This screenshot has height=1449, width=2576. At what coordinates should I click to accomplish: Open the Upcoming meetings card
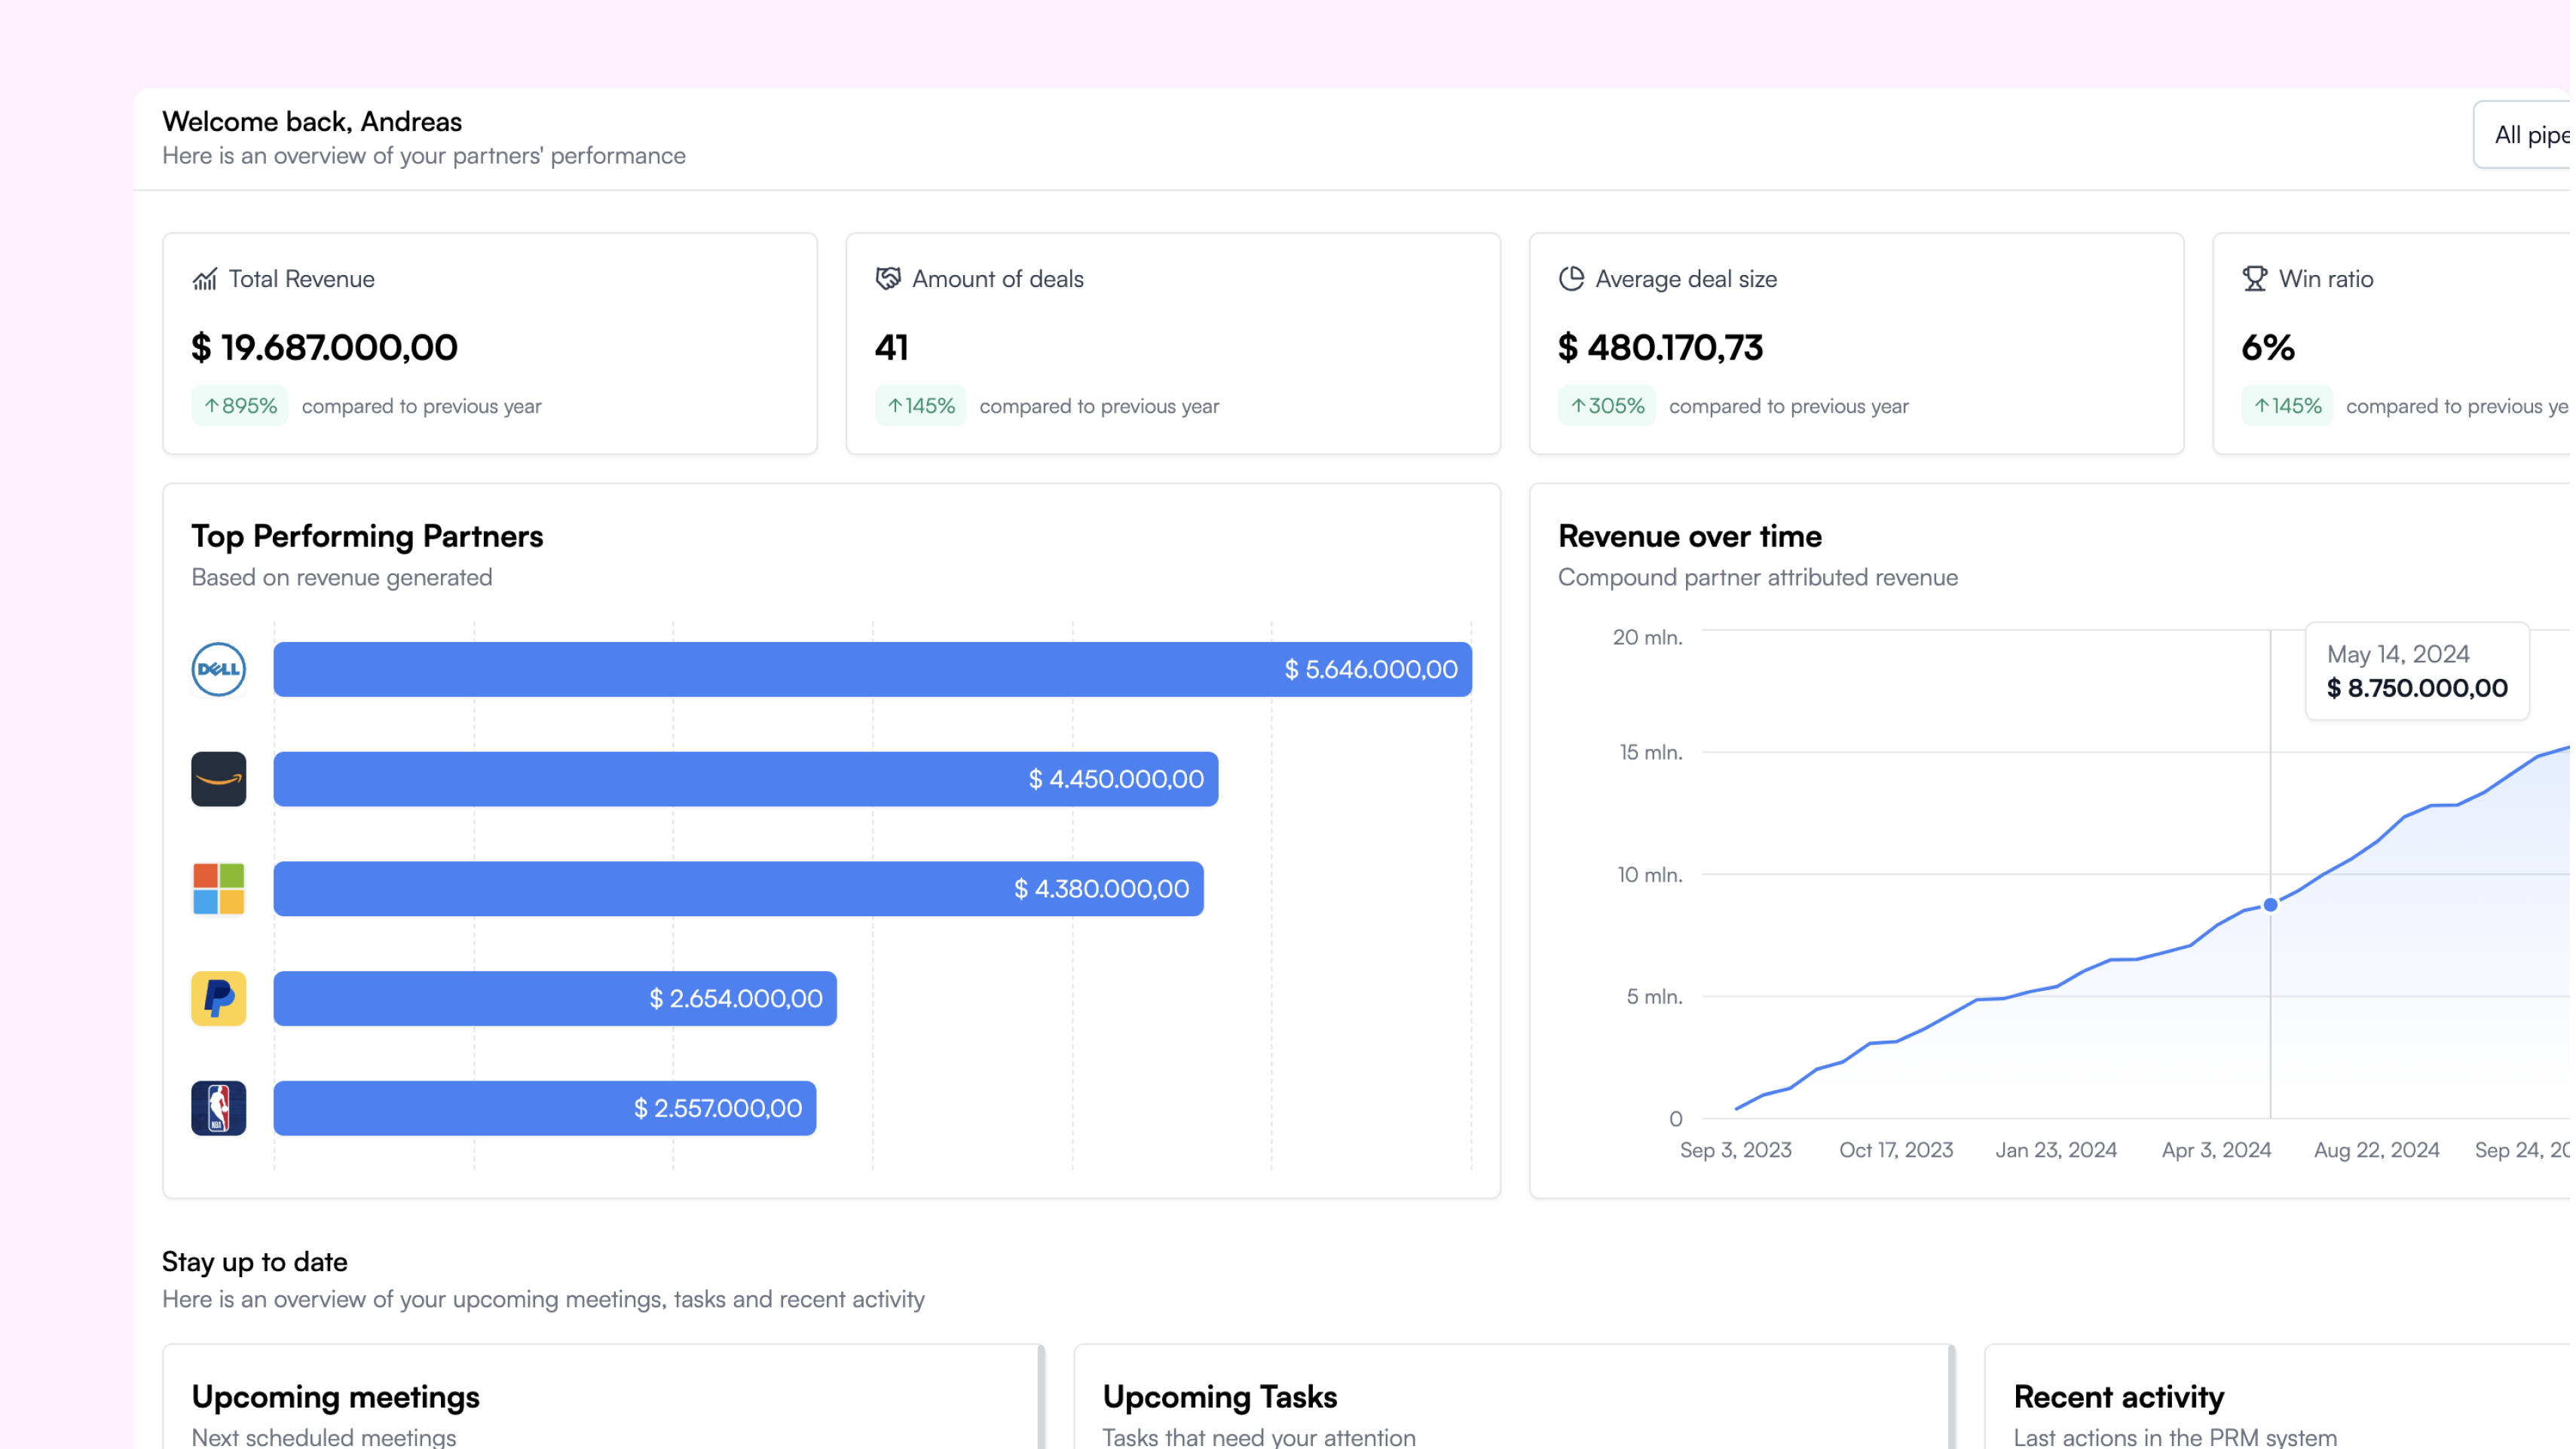335,1397
